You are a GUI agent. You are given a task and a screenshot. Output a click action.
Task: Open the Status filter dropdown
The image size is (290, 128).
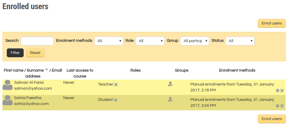click(x=240, y=41)
